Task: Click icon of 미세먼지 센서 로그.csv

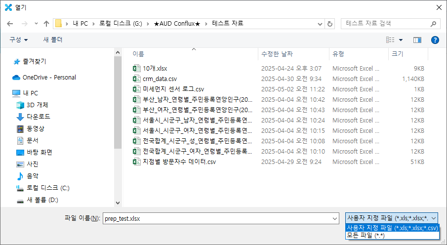Action: [x=136, y=89]
